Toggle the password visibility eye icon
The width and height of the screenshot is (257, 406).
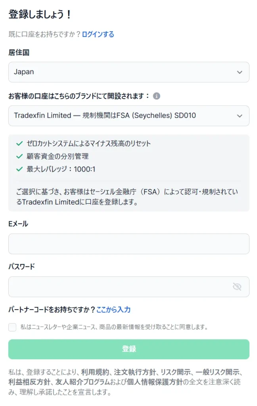pos(237,287)
